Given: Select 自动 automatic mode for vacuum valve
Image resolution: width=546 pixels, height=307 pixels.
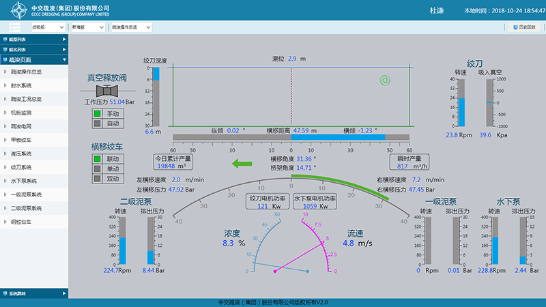Looking at the screenshot, I should (x=98, y=124).
